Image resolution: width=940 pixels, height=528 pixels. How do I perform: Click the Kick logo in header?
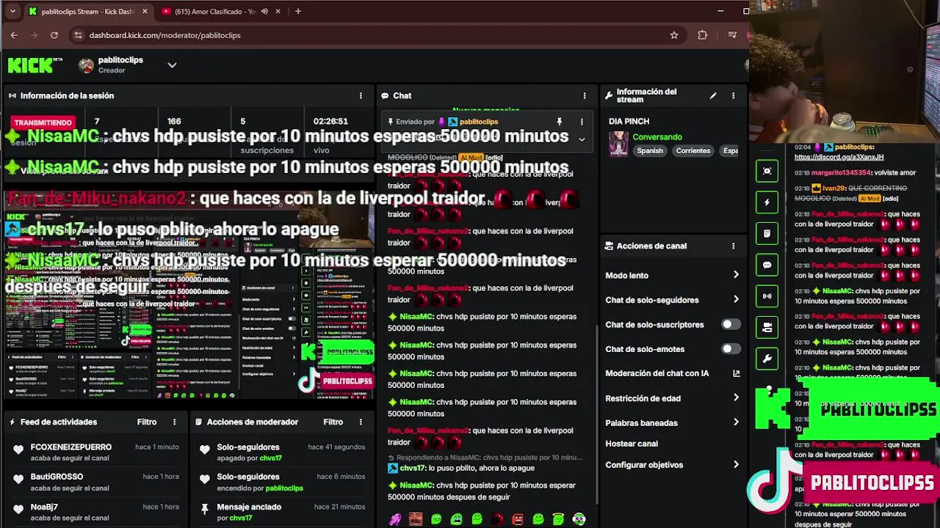(x=30, y=65)
